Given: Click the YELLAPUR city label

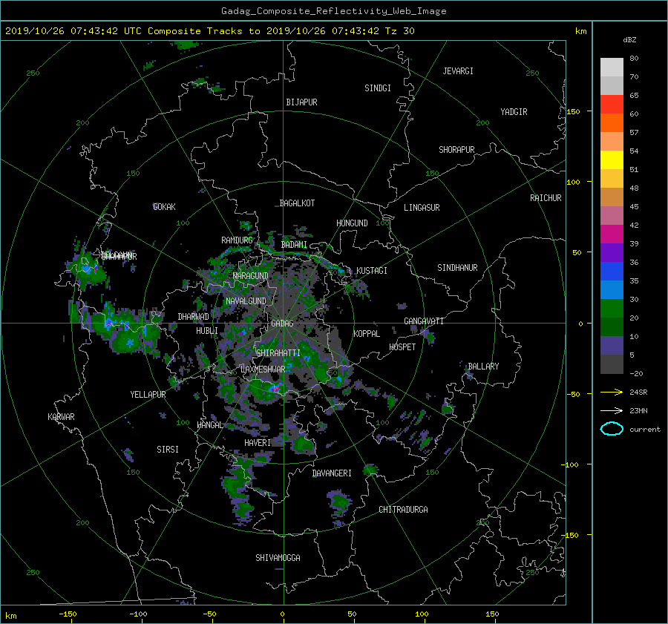Looking at the screenshot, I should (x=148, y=395).
